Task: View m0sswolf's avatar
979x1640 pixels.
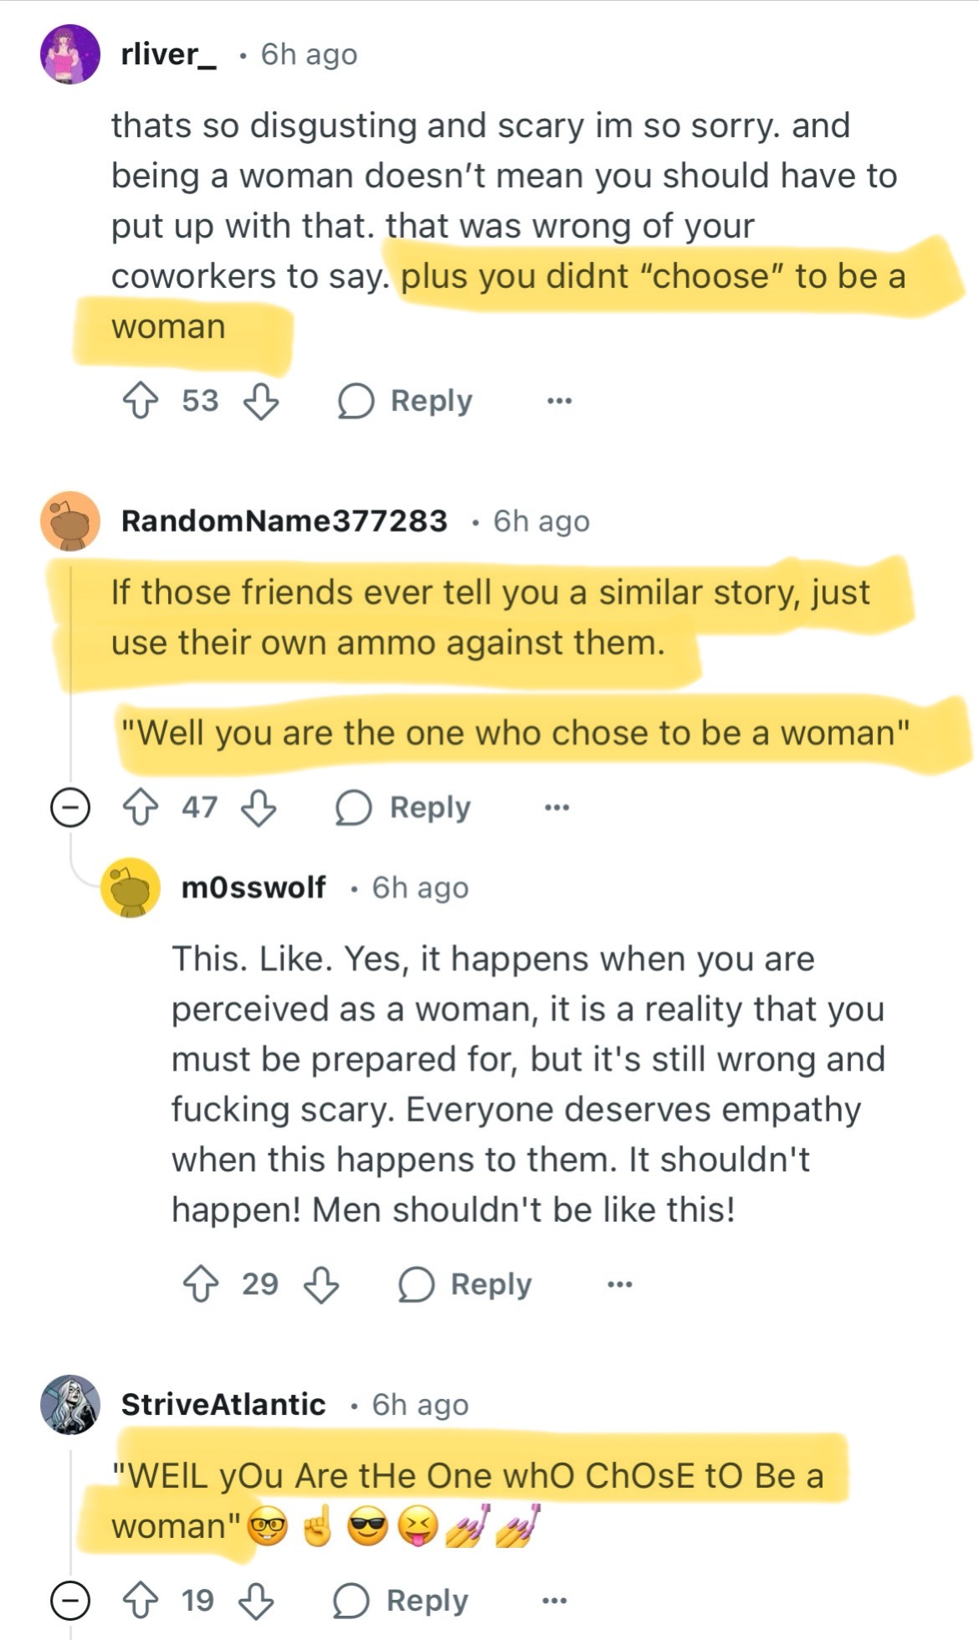Action: (131, 888)
